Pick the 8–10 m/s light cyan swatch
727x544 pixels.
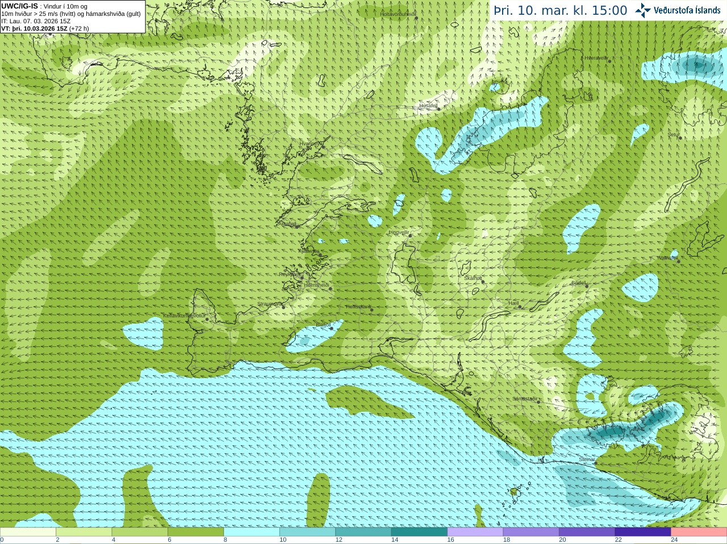point(252,532)
